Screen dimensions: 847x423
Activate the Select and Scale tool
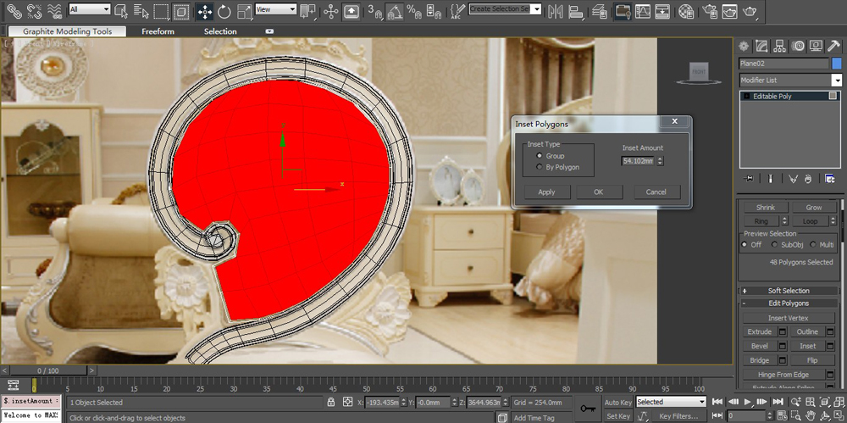click(x=245, y=10)
